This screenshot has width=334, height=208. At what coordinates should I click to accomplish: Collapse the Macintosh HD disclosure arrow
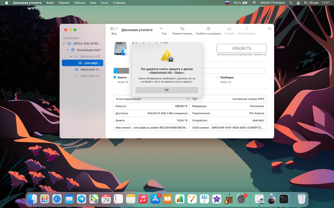coord(71,56)
